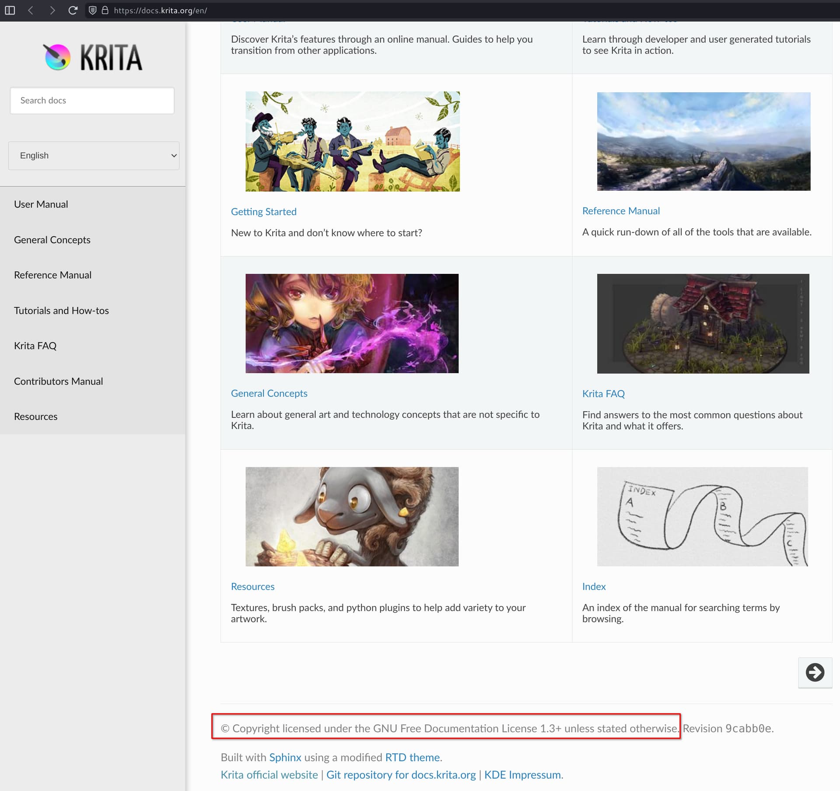840x791 pixels.
Task: Click the shield tracking protection icon
Action: coord(92,10)
